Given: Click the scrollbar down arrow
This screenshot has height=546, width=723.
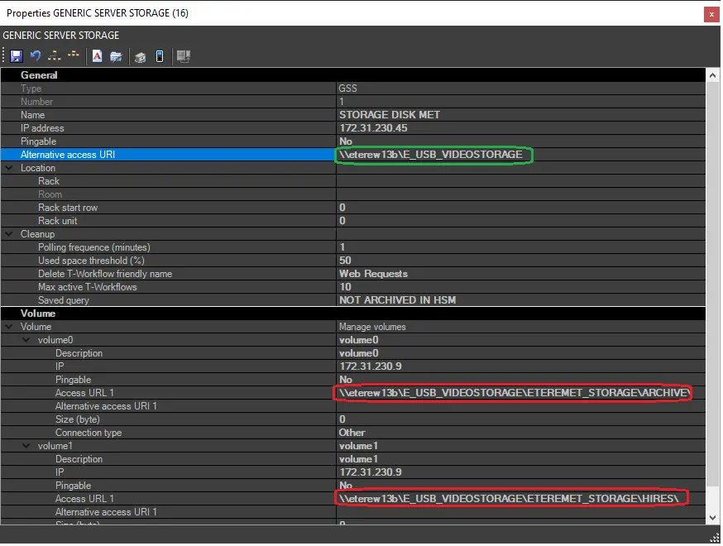Looking at the screenshot, I should pyautogui.click(x=712, y=517).
